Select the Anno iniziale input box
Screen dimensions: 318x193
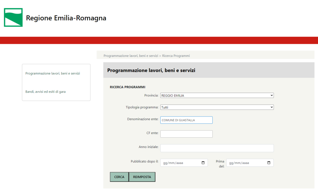click(x=217, y=148)
